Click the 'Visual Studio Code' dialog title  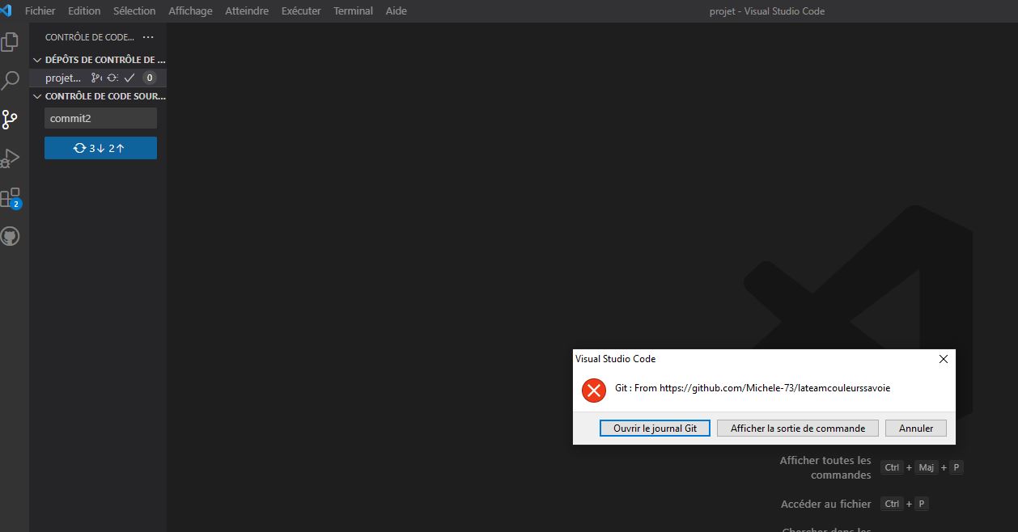coord(615,359)
